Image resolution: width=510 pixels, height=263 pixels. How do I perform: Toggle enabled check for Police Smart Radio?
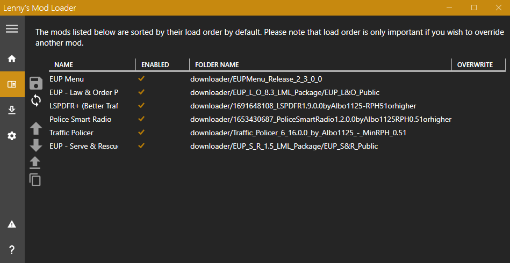tap(141, 119)
